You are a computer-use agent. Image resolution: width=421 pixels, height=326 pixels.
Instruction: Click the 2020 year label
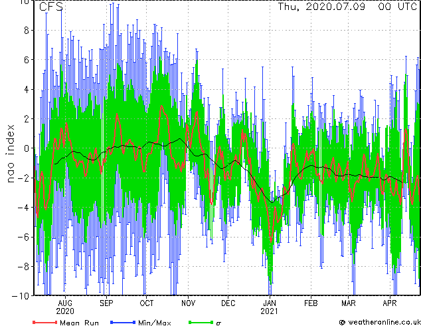(x=65, y=311)
